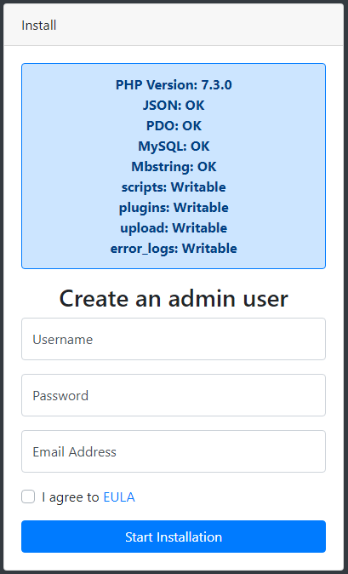348x574 pixels.
Task: Click the MySQL: OK status text
Action: tap(174, 146)
